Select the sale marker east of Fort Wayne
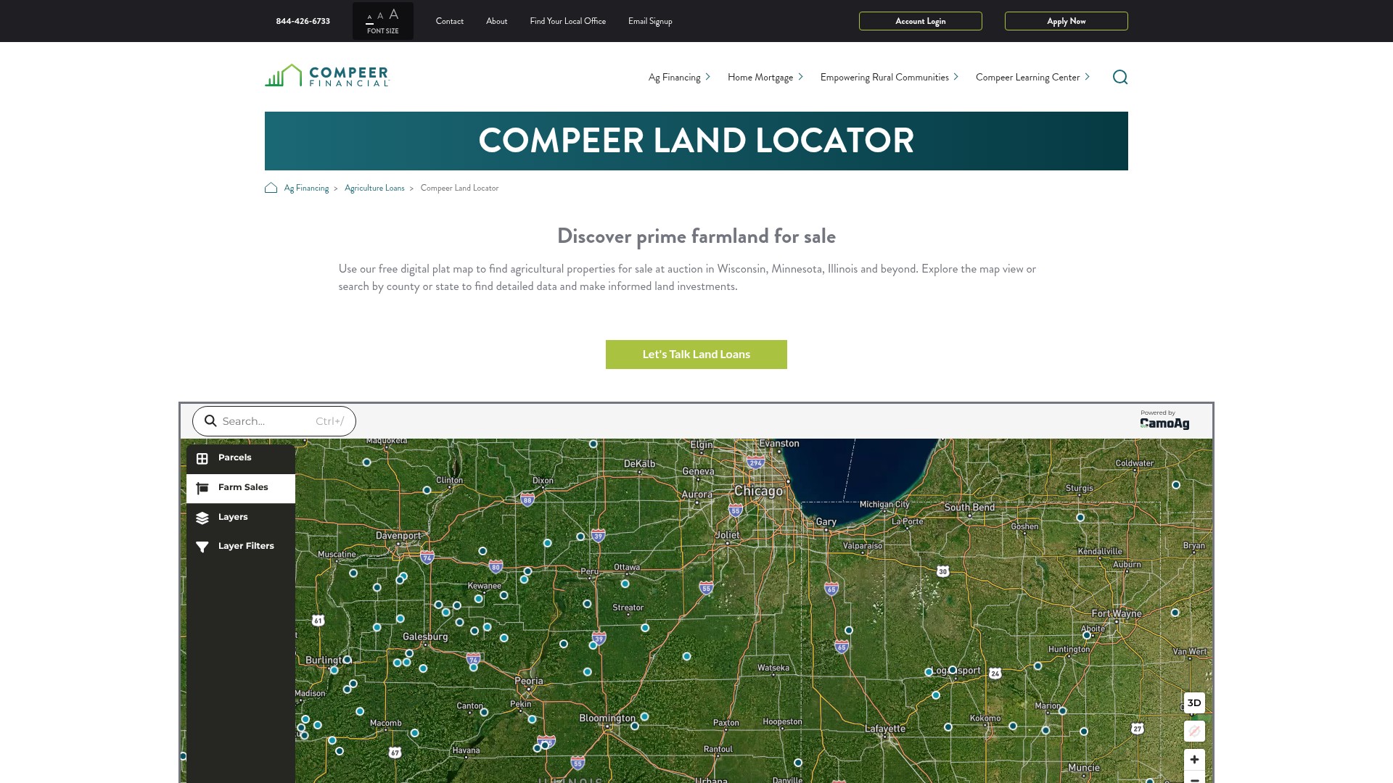This screenshot has height=783, width=1393. point(1175,613)
